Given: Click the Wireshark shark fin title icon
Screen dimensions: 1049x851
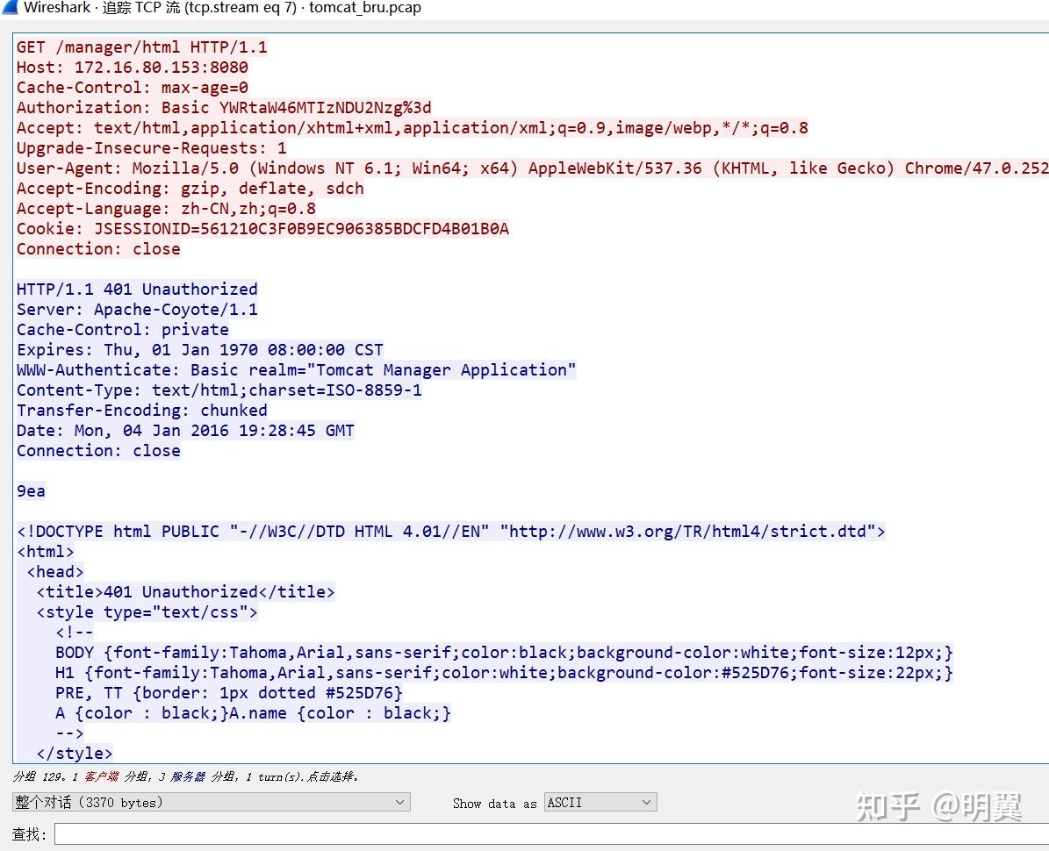Looking at the screenshot, I should pyautogui.click(x=10, y=7).
